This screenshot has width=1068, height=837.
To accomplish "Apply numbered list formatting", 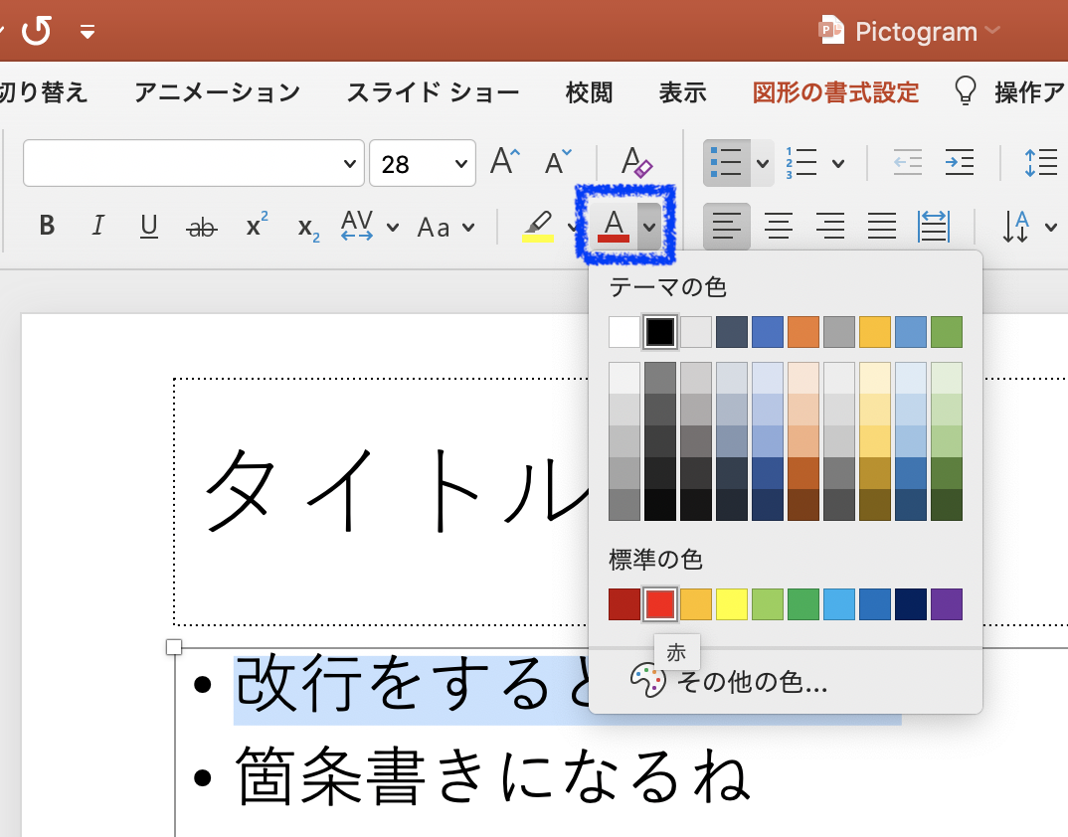I will 801,163.
